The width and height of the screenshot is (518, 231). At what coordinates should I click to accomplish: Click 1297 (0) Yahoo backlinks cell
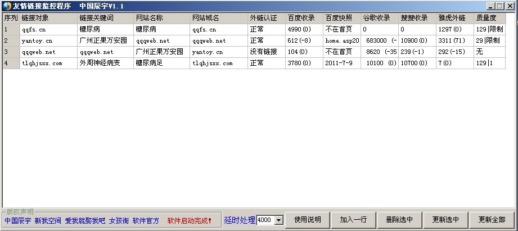pos(454,29)
